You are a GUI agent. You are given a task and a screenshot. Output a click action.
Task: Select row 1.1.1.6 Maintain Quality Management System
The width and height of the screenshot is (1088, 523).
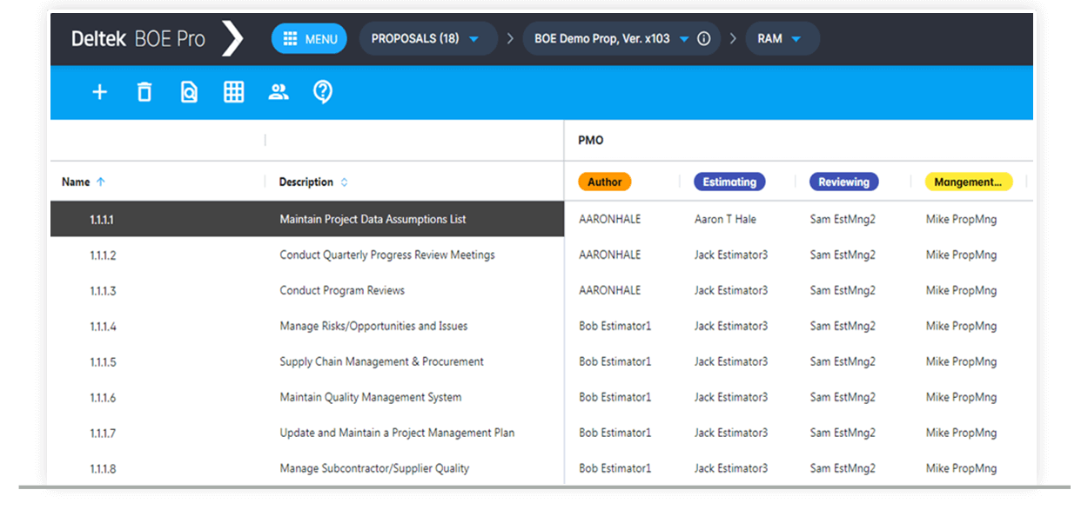pos(370,398)
